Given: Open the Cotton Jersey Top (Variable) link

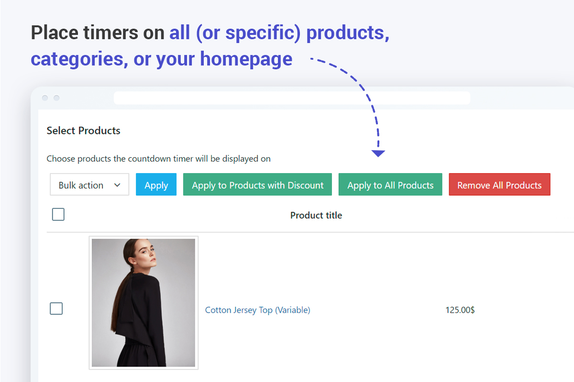Looking at the screenshot, I should tap(257, 310).
